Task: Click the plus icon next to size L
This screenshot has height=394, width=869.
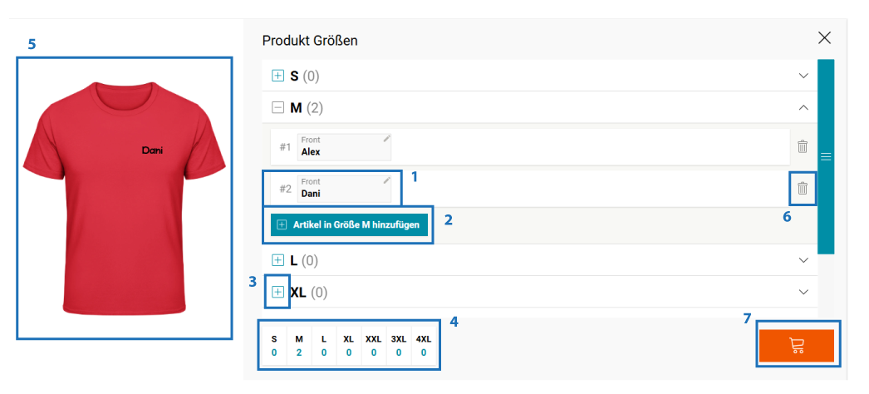Action: [277, 260]
